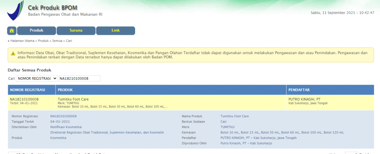Click the BPOM logo at top left
Viewport: 380px width, 154px height.
click(x=15, y=11)
